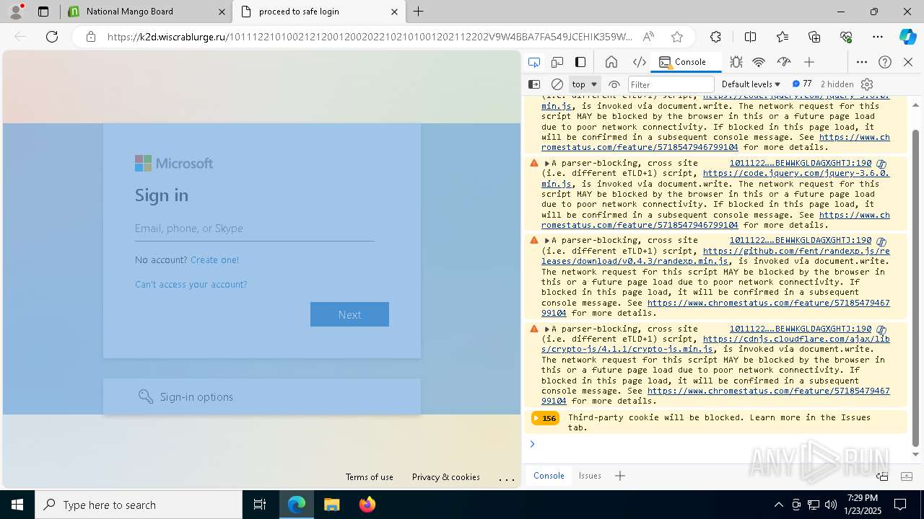The image size is (924, 519).
Task: Open the page footer ellipsis menu
Action: [x=507, y=478]
